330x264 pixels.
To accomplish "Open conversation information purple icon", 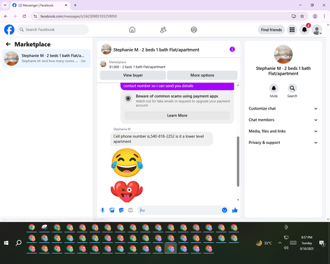I will [232, 49].
